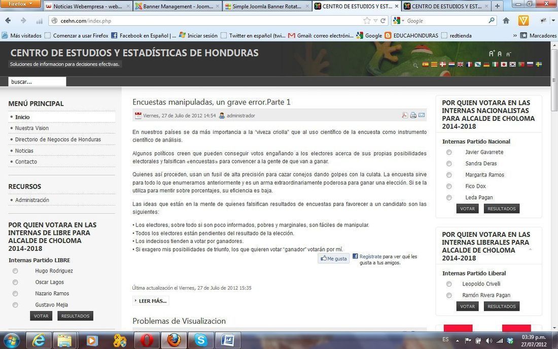Open Skype from the taskbar
This screenshot has height=349, width=558.
coord(201,340)
